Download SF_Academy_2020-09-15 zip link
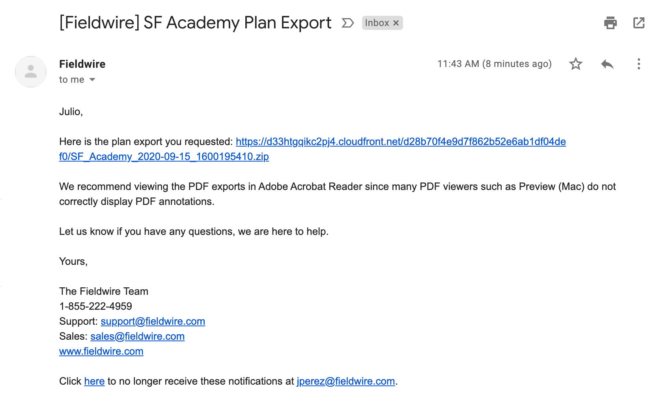This screenshot has width=661, height=413. [x=164, y=156]
